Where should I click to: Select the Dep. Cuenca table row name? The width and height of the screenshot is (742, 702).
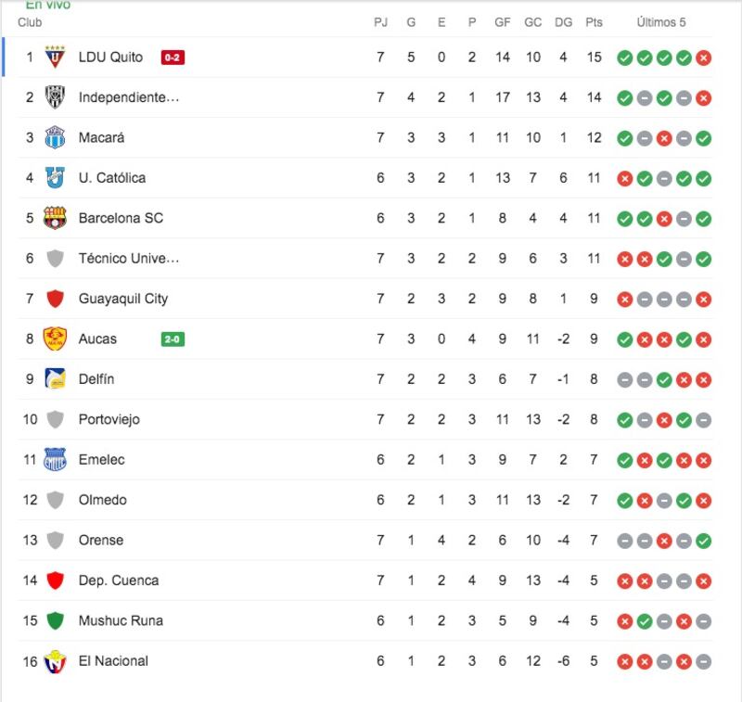pyautogui.click(x=119, y=581)
